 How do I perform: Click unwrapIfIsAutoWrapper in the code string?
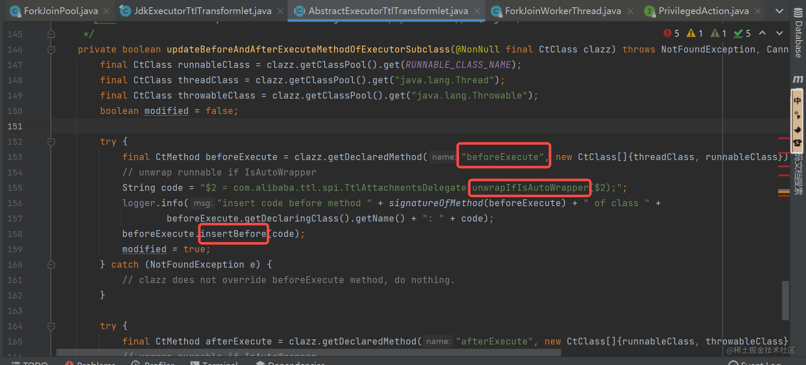[x=530, y=188]
